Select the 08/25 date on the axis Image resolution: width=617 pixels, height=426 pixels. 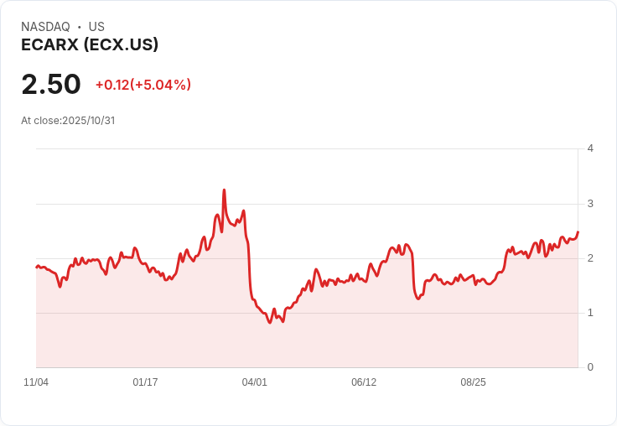coord(473,382)
